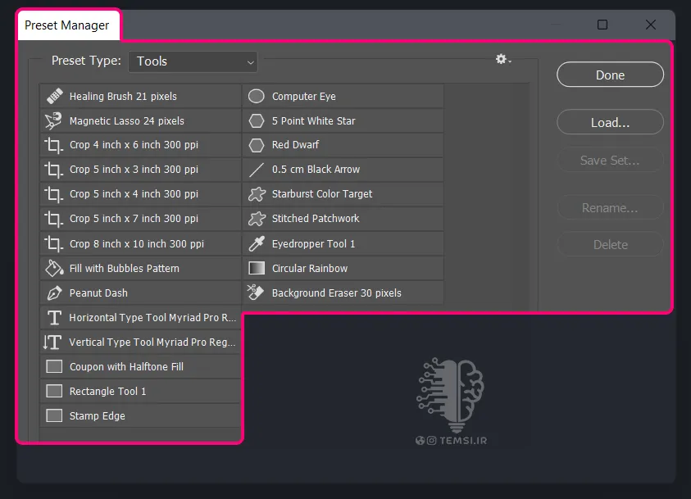Select the Circular Rainbow label
This screenshot has height=499, width=691.
[309, 268]
